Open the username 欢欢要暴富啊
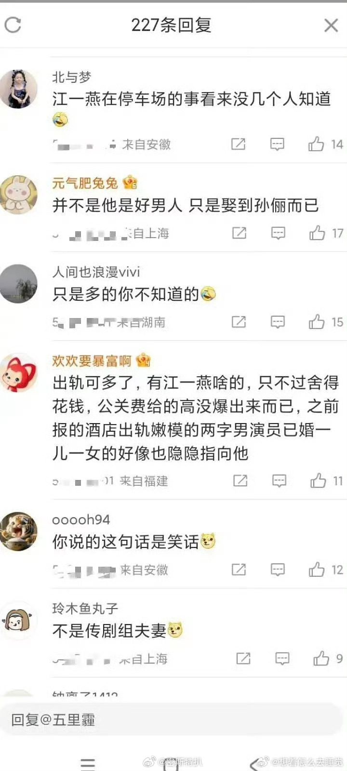Image resolution: width=347 pixels, height=771 pixels. click(92, 360)
